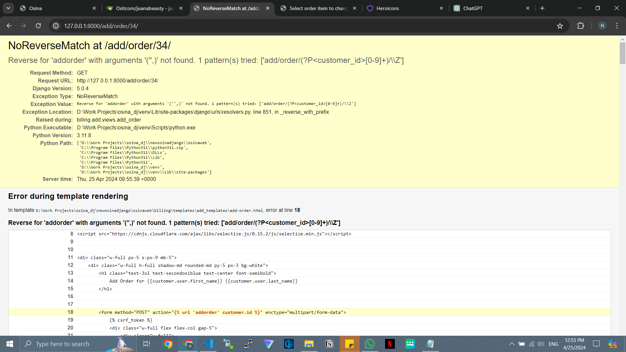Image resolution: width=626 pixels, height=352 pixels.
Task: Reload the current page
Action: 38,26
